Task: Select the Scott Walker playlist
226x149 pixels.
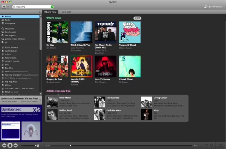Action: [x=20, y=51]
